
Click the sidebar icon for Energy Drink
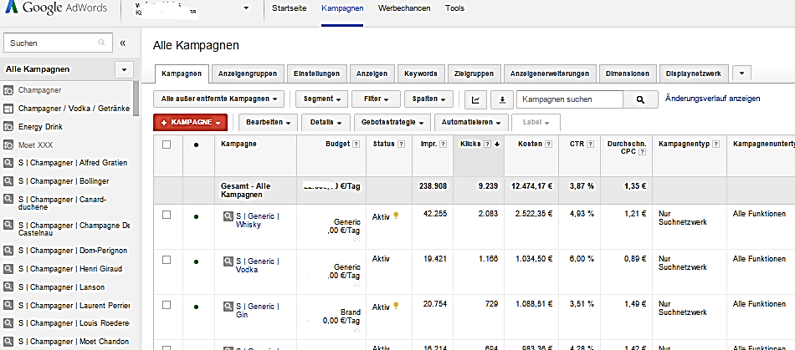click(8, 126)
